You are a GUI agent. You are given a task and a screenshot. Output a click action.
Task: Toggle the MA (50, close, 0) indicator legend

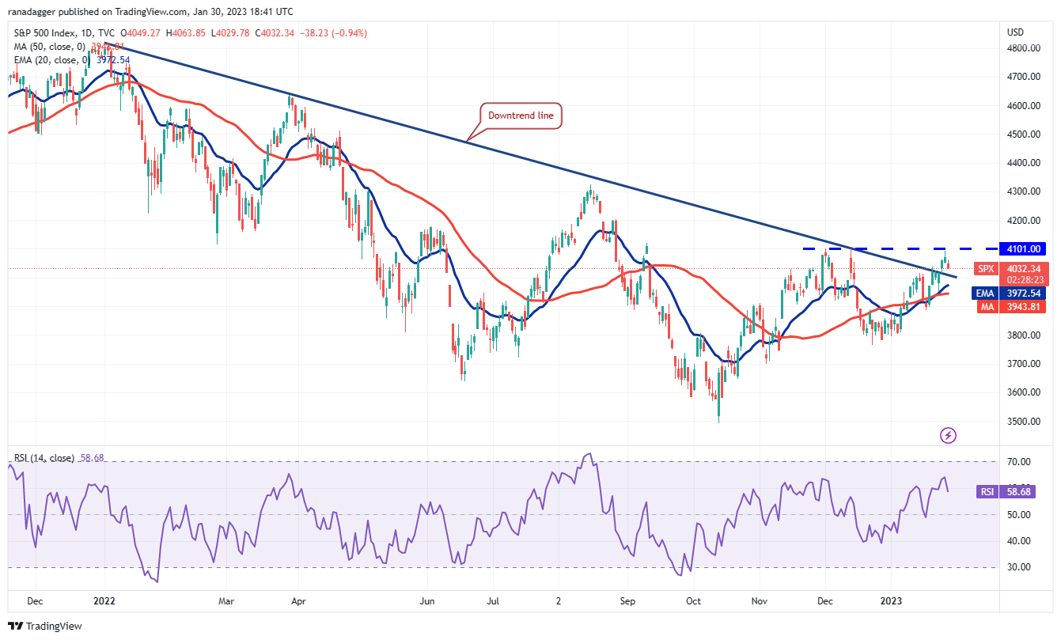click(x=46, y=47)
